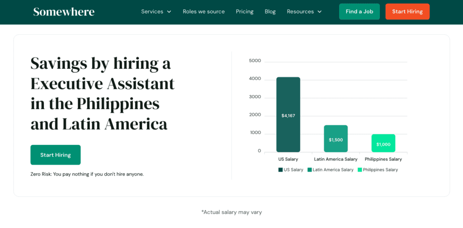Select the $1,500 Latin America bar
The height and width of the screenshot is (228, 463).
pyautogui.click(x=335, y=139)
